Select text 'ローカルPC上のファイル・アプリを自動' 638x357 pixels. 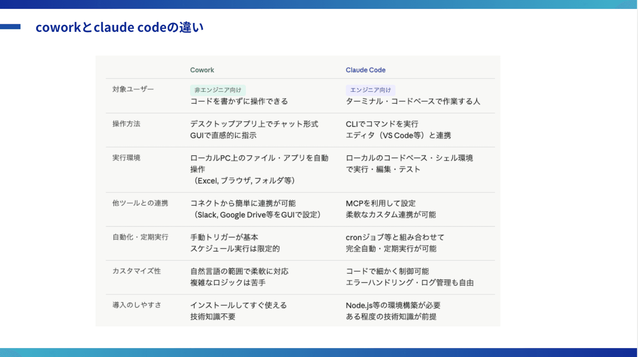click(x=259, y=158)
